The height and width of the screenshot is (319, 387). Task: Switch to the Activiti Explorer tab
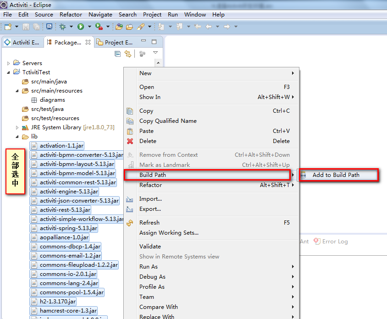click(x=22, y=43)
